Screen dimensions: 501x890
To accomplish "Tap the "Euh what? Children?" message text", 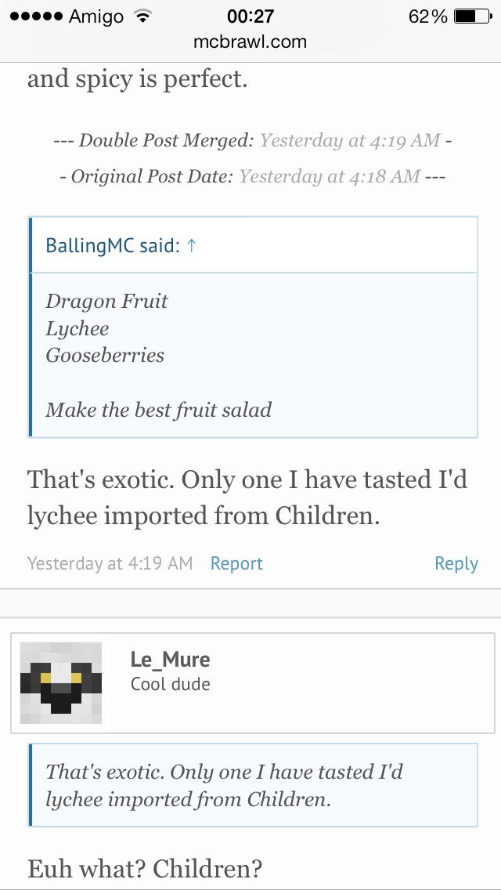I will coord(145,868).
